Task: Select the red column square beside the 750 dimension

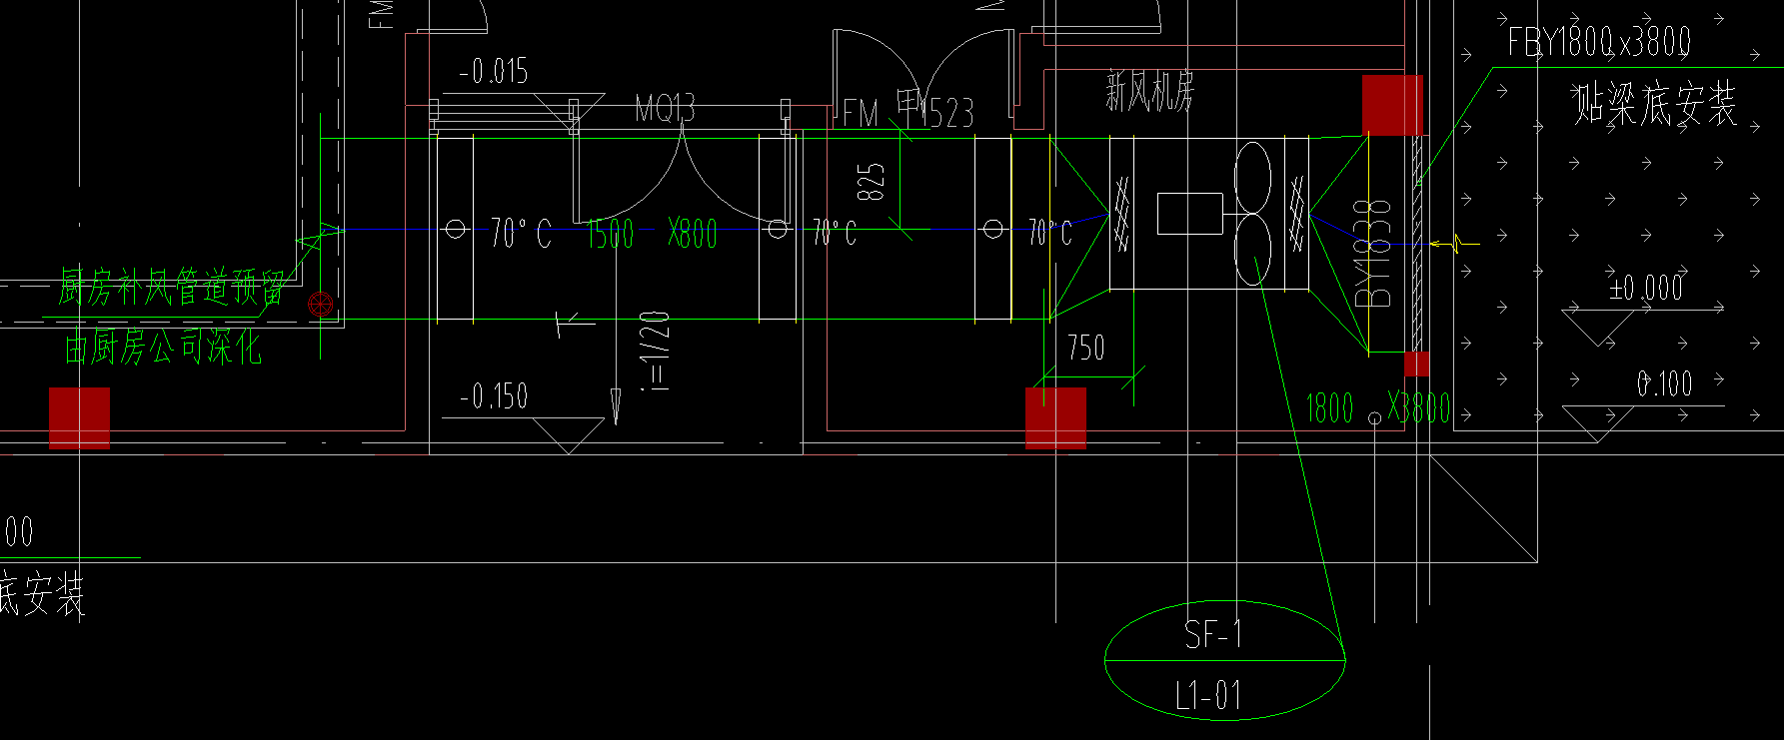Action: [1055, 417]
